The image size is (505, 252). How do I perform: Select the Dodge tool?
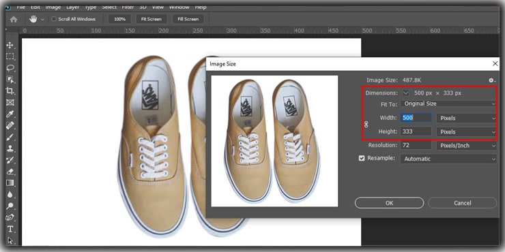[x=10, y=206]
